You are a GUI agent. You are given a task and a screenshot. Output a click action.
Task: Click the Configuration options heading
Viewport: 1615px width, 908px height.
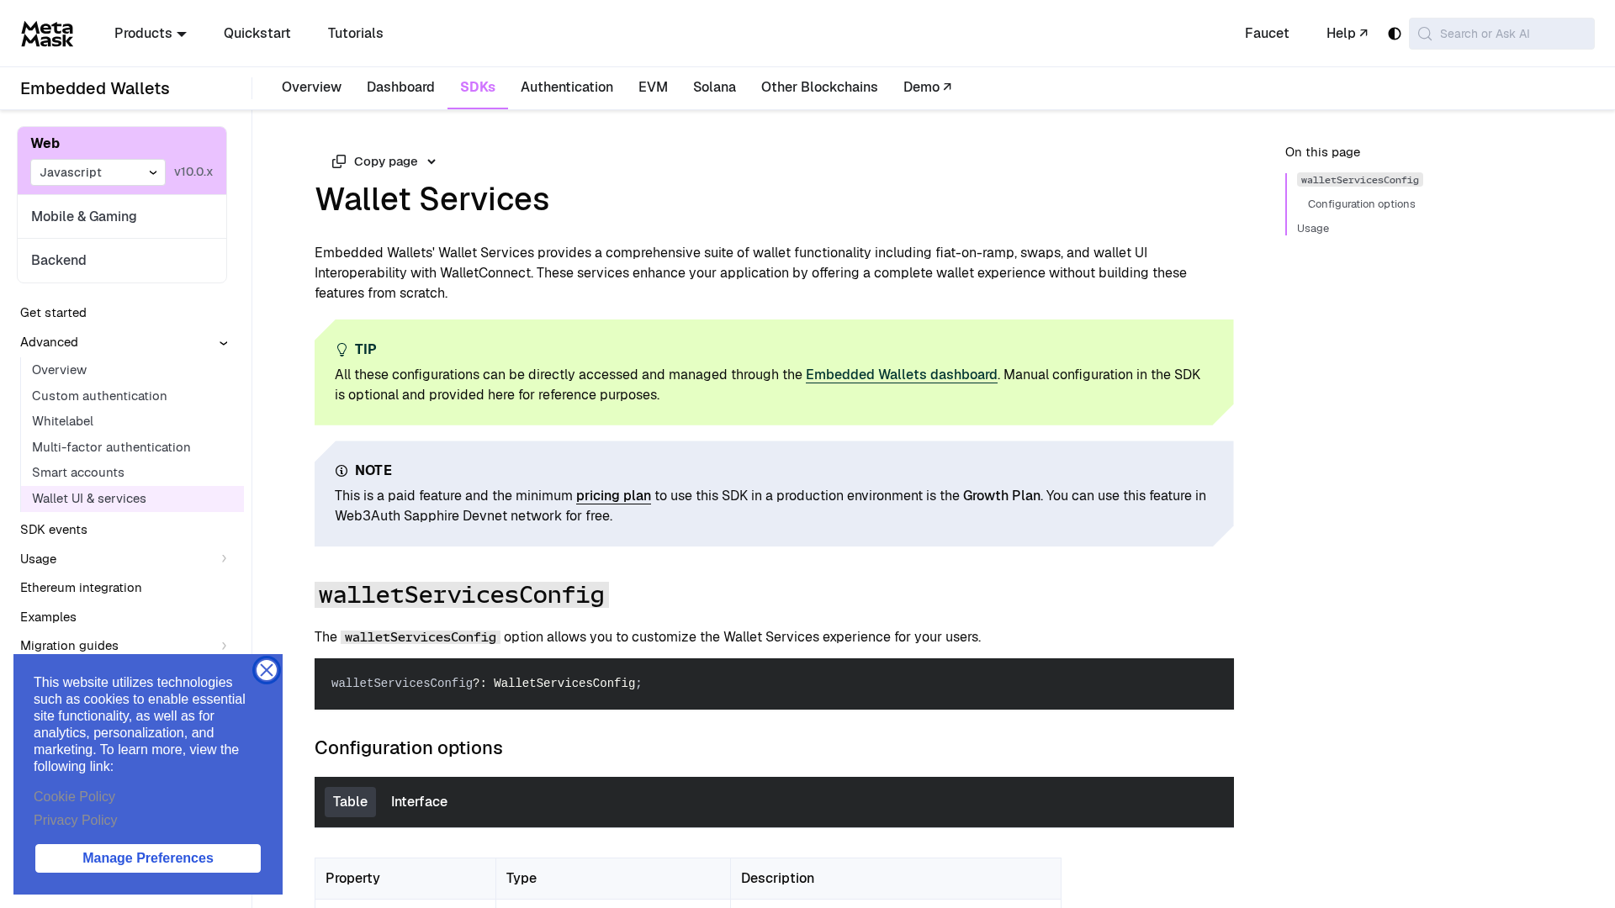point(409,748)
